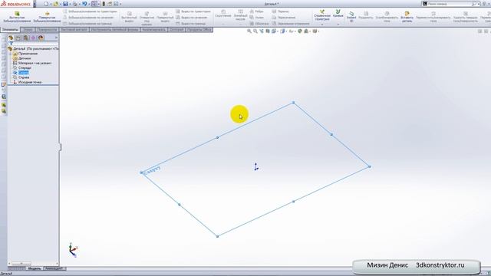Switch to the Продукты Office tab
This screenshot has height=276, width=491.
199,30
